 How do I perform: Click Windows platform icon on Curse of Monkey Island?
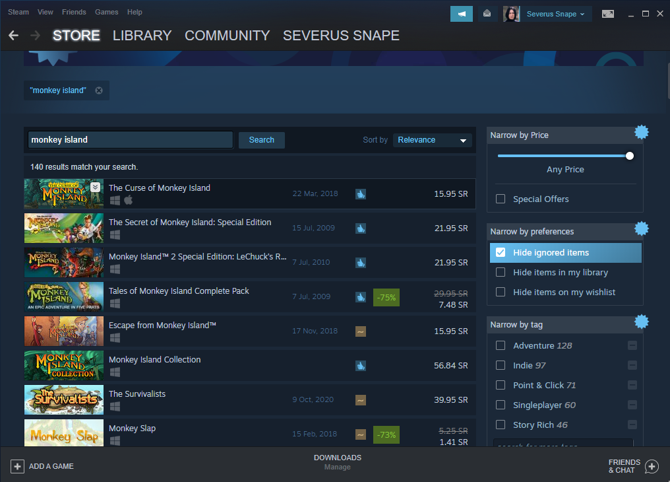tap(115, 200)
